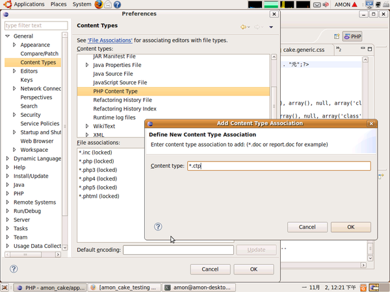Expand the Java preferences node

7,185
